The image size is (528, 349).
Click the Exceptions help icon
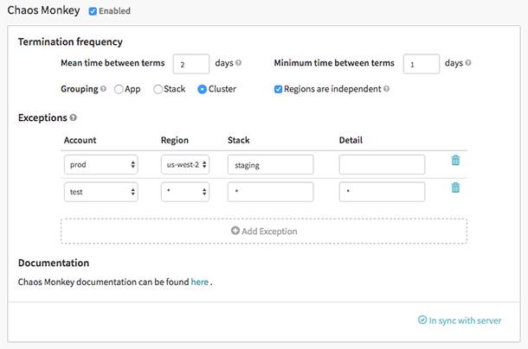[73, 117]
